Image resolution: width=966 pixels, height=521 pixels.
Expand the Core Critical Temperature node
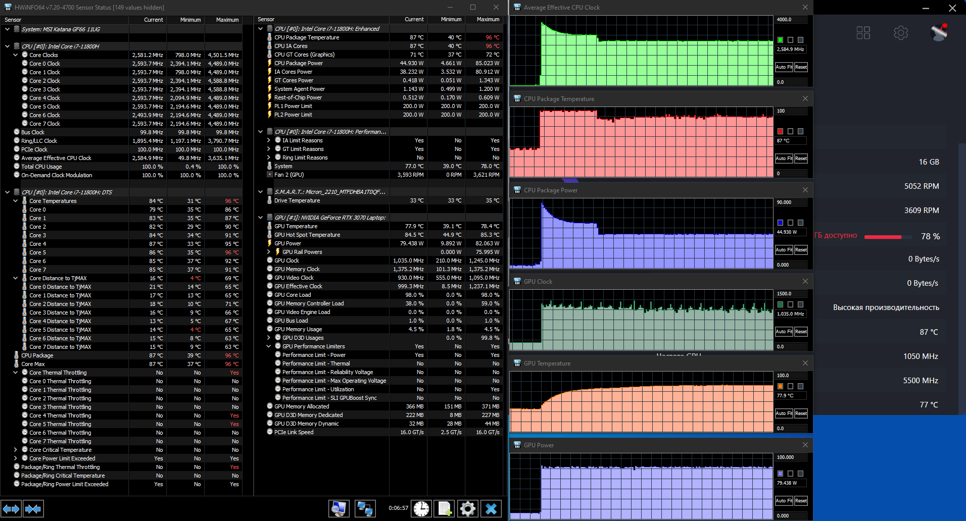[16, 450]
